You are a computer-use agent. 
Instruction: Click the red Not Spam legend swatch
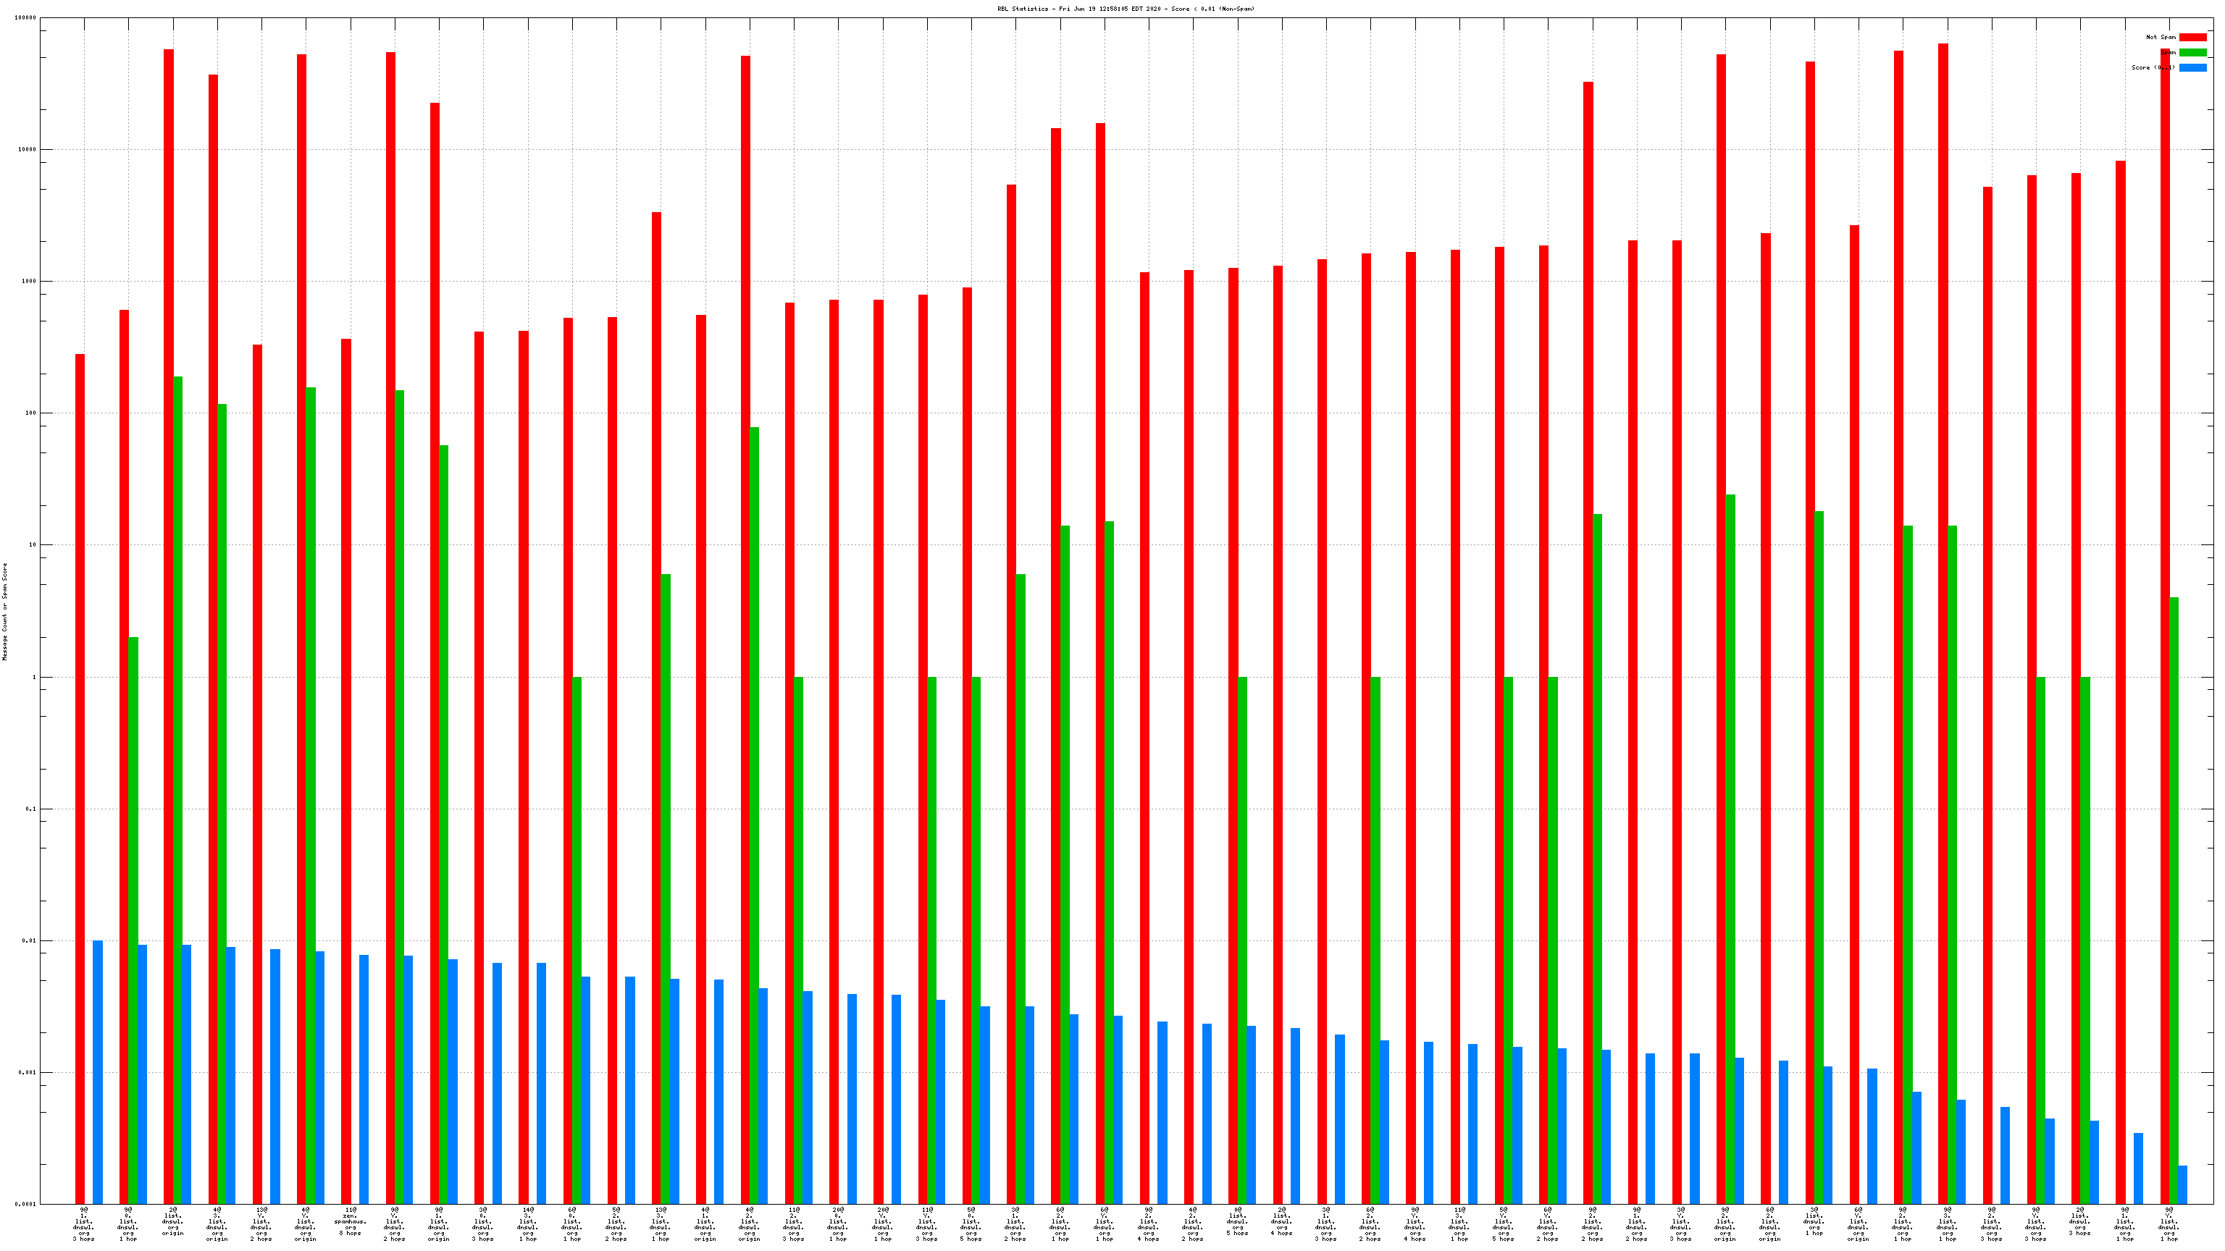coord(2192,37)
